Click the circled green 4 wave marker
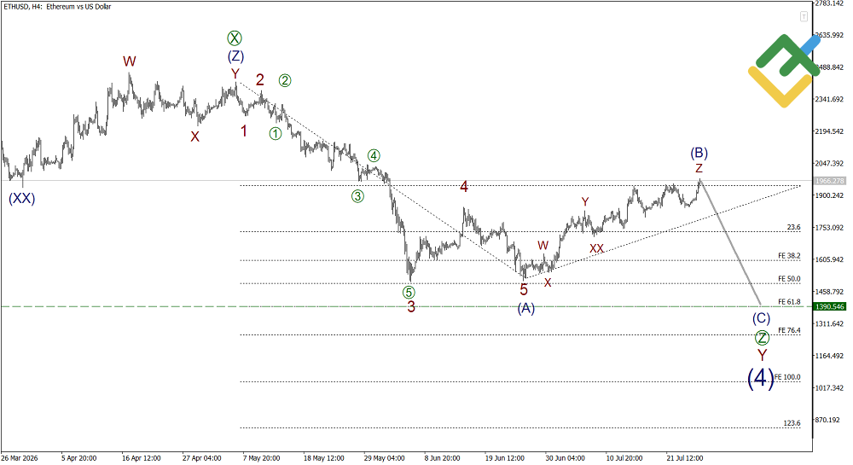 (x=374, y=155)
